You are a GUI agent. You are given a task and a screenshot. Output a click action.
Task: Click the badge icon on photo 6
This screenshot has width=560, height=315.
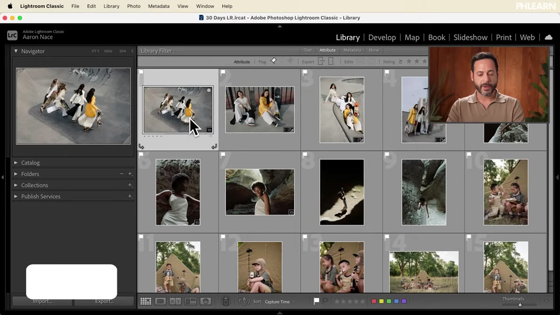[x=197, y=222]
